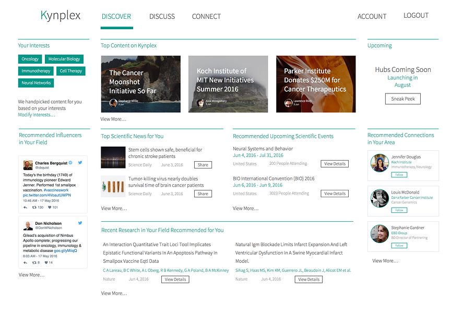
Task: Select the Immunotherapy interest tag
Action: (35, 71)
